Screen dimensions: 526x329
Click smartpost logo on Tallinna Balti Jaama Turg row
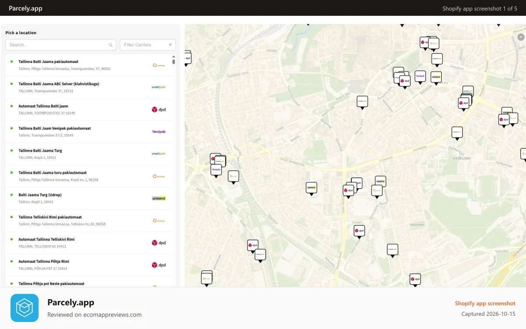pyautogui.click(x=158, y=154)
